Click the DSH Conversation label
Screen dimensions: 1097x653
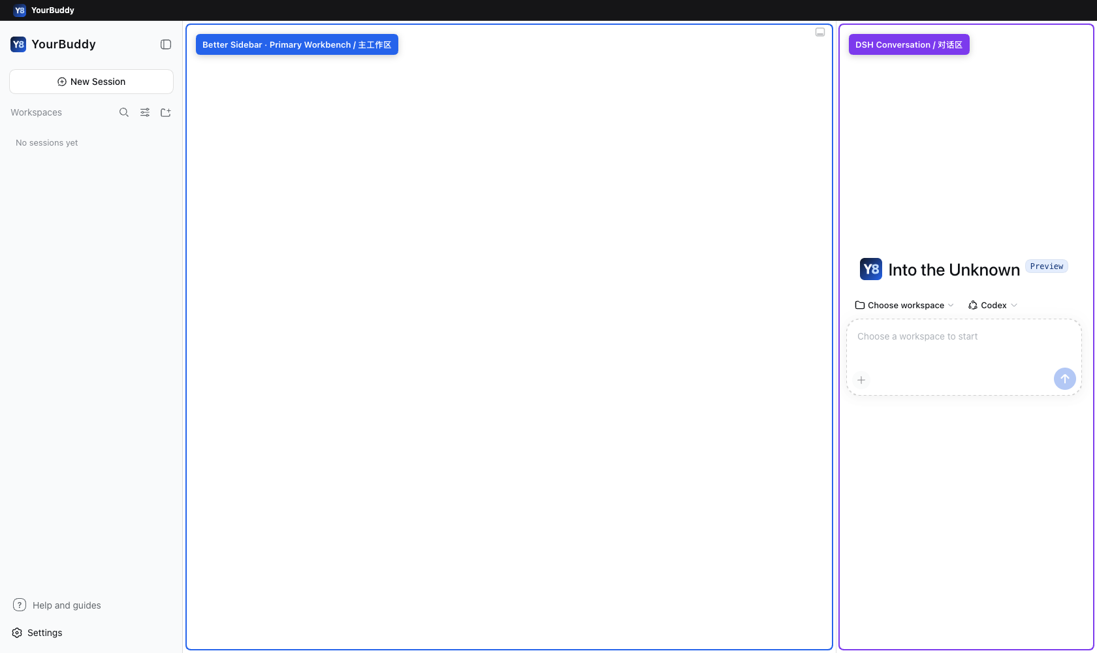909,44
